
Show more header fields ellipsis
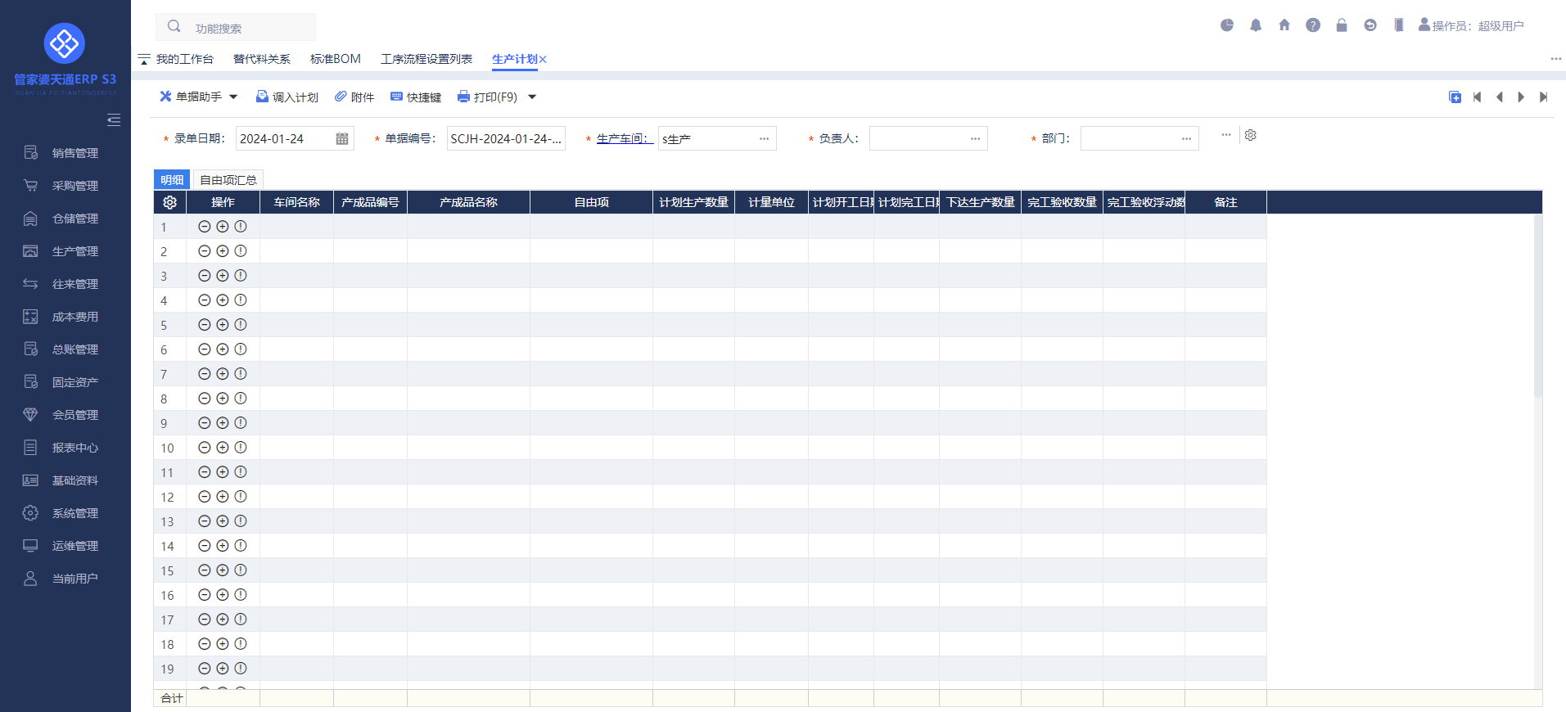coord(1225,135)
